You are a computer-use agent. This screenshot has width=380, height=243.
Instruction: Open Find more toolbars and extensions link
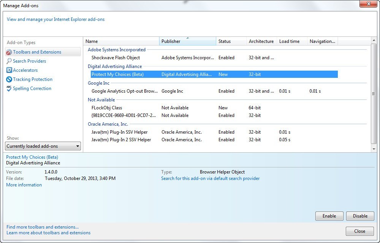[x=43, y=227]
